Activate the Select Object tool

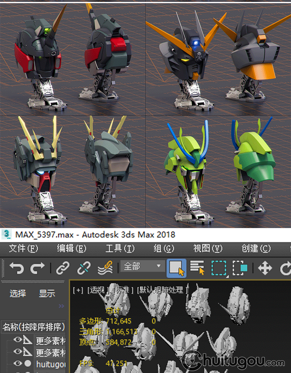coord(176,268)
